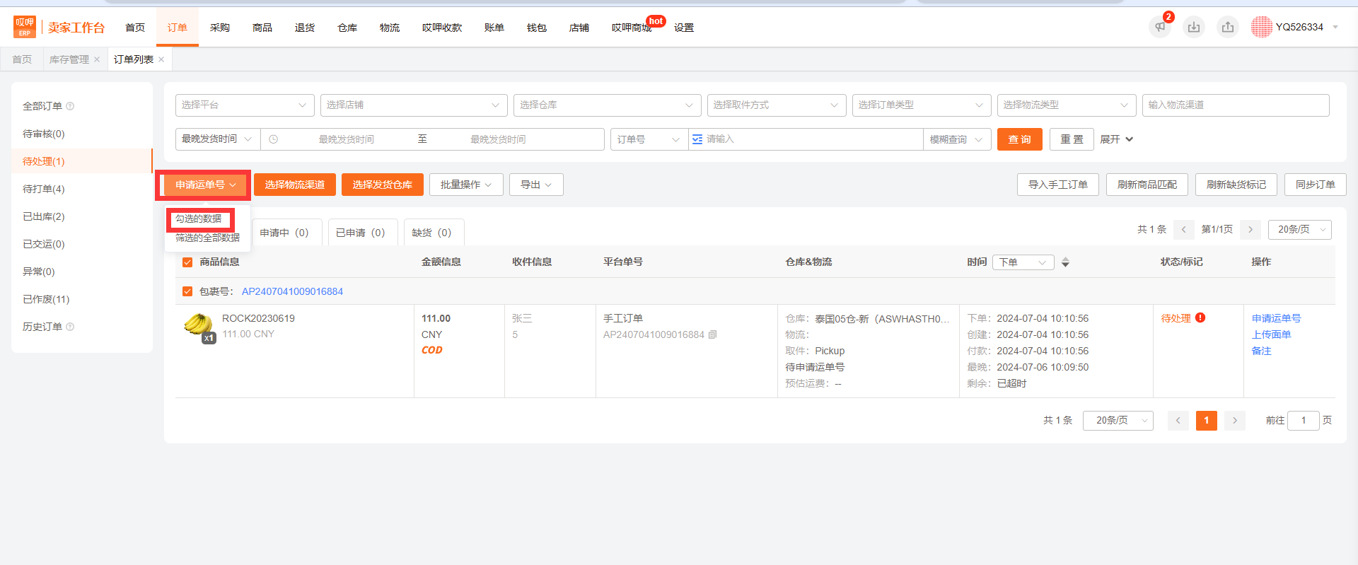Image resolution: width=1358 pixels, height=565 pixels.
Task: Open 模糊查询 dropdown
Action: pyautogui.click(x=957, y=139)
